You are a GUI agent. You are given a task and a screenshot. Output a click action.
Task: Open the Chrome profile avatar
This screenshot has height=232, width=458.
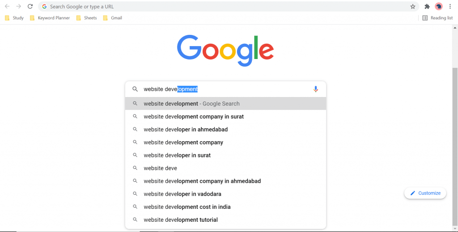pos(439,6)
